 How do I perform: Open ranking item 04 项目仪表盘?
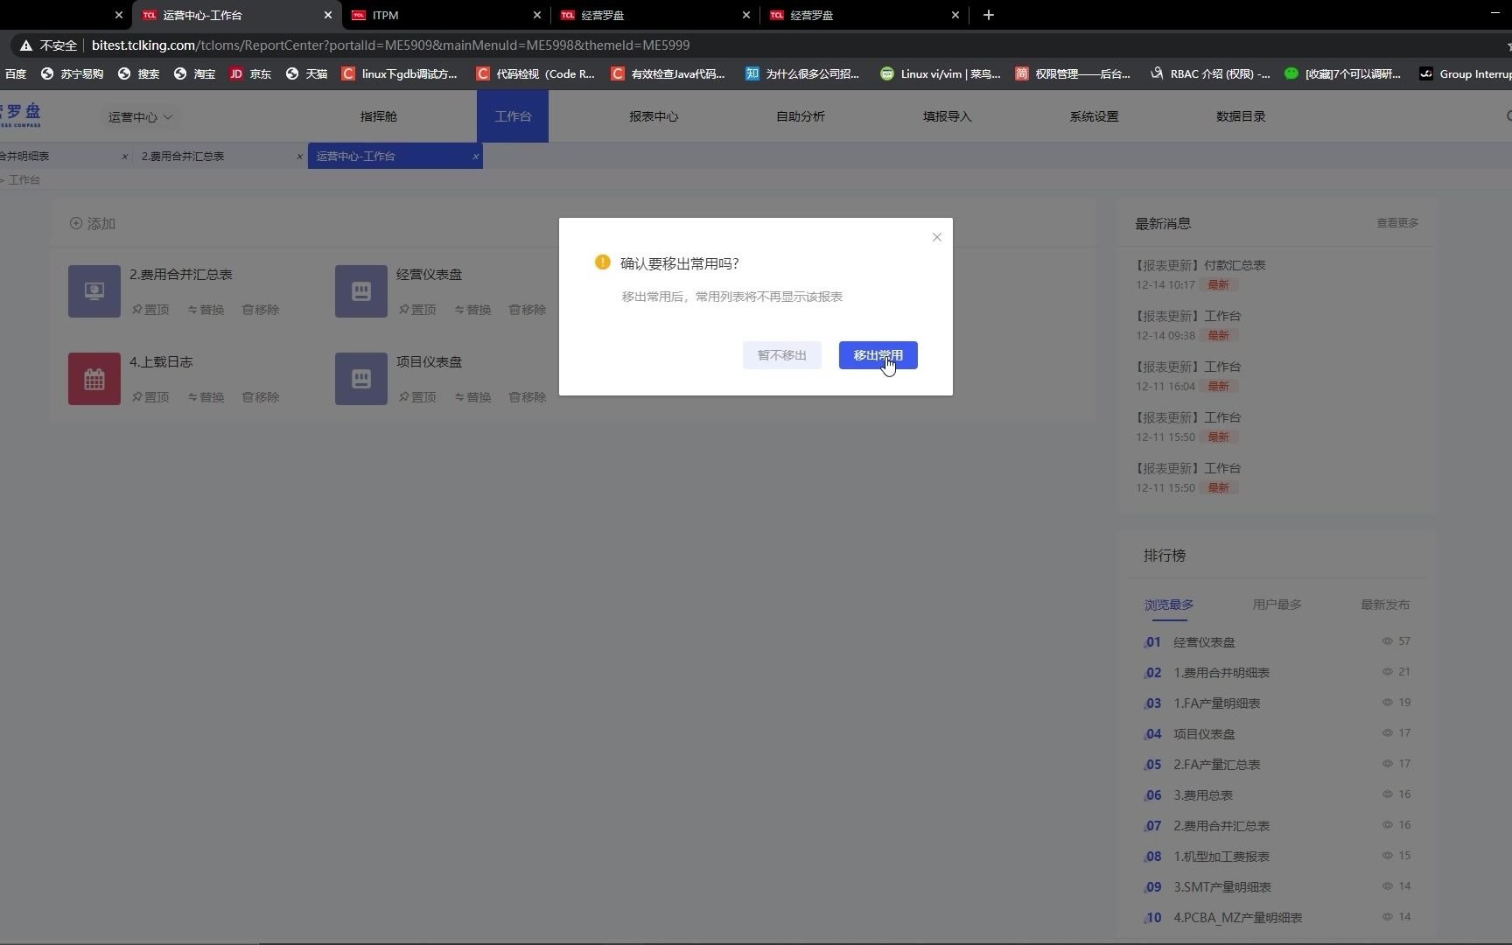point(1204,734)
